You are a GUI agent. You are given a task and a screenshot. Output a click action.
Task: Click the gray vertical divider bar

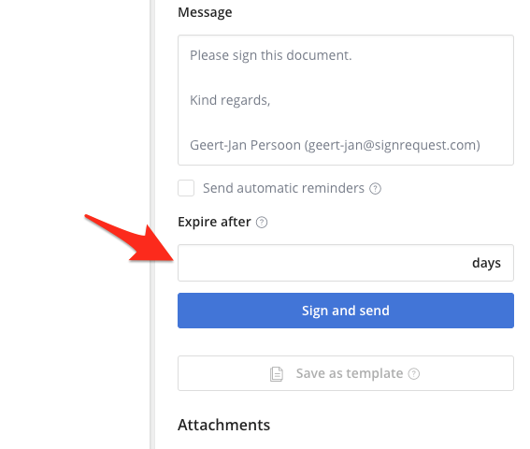click(152, 224)
